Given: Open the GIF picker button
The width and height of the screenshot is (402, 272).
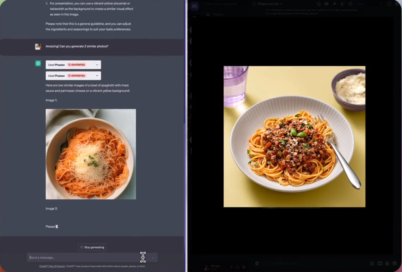Looking at the screenshot, I should [380, 263].
